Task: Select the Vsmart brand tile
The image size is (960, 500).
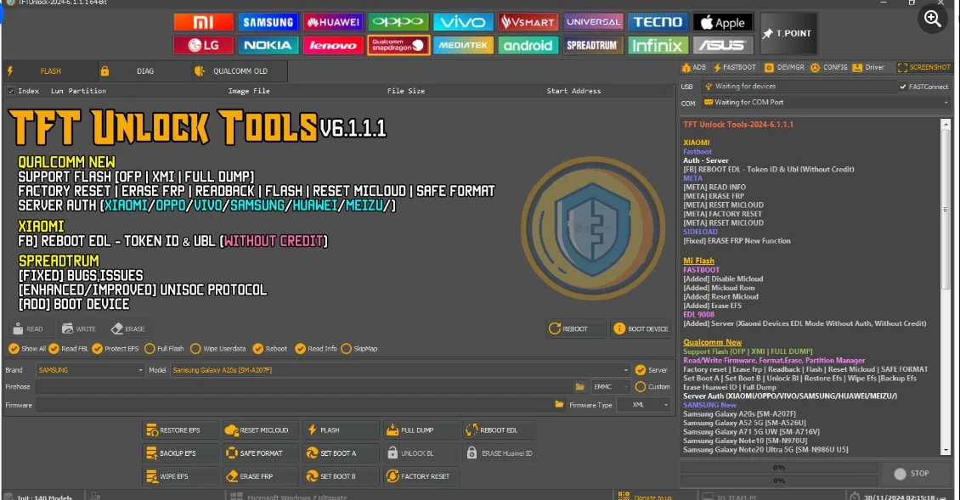Action: (x=528, y=22)
